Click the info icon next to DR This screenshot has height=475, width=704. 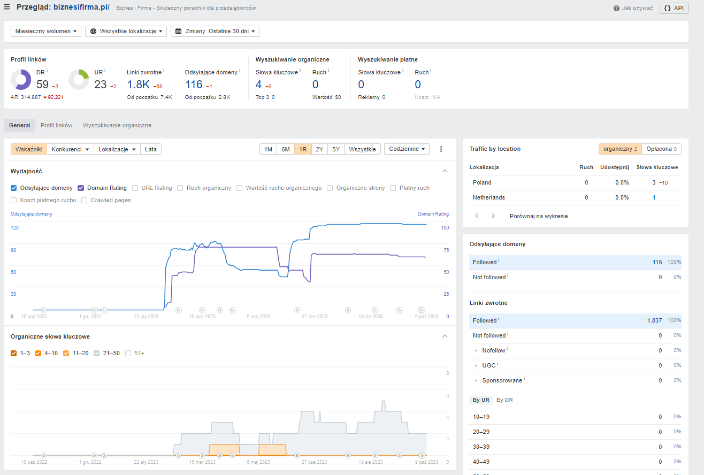[47, 71]
